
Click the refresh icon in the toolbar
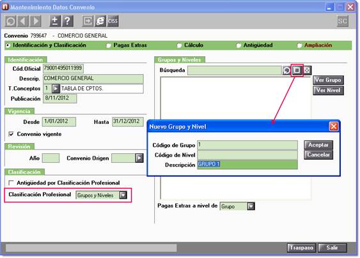(11, 21)
